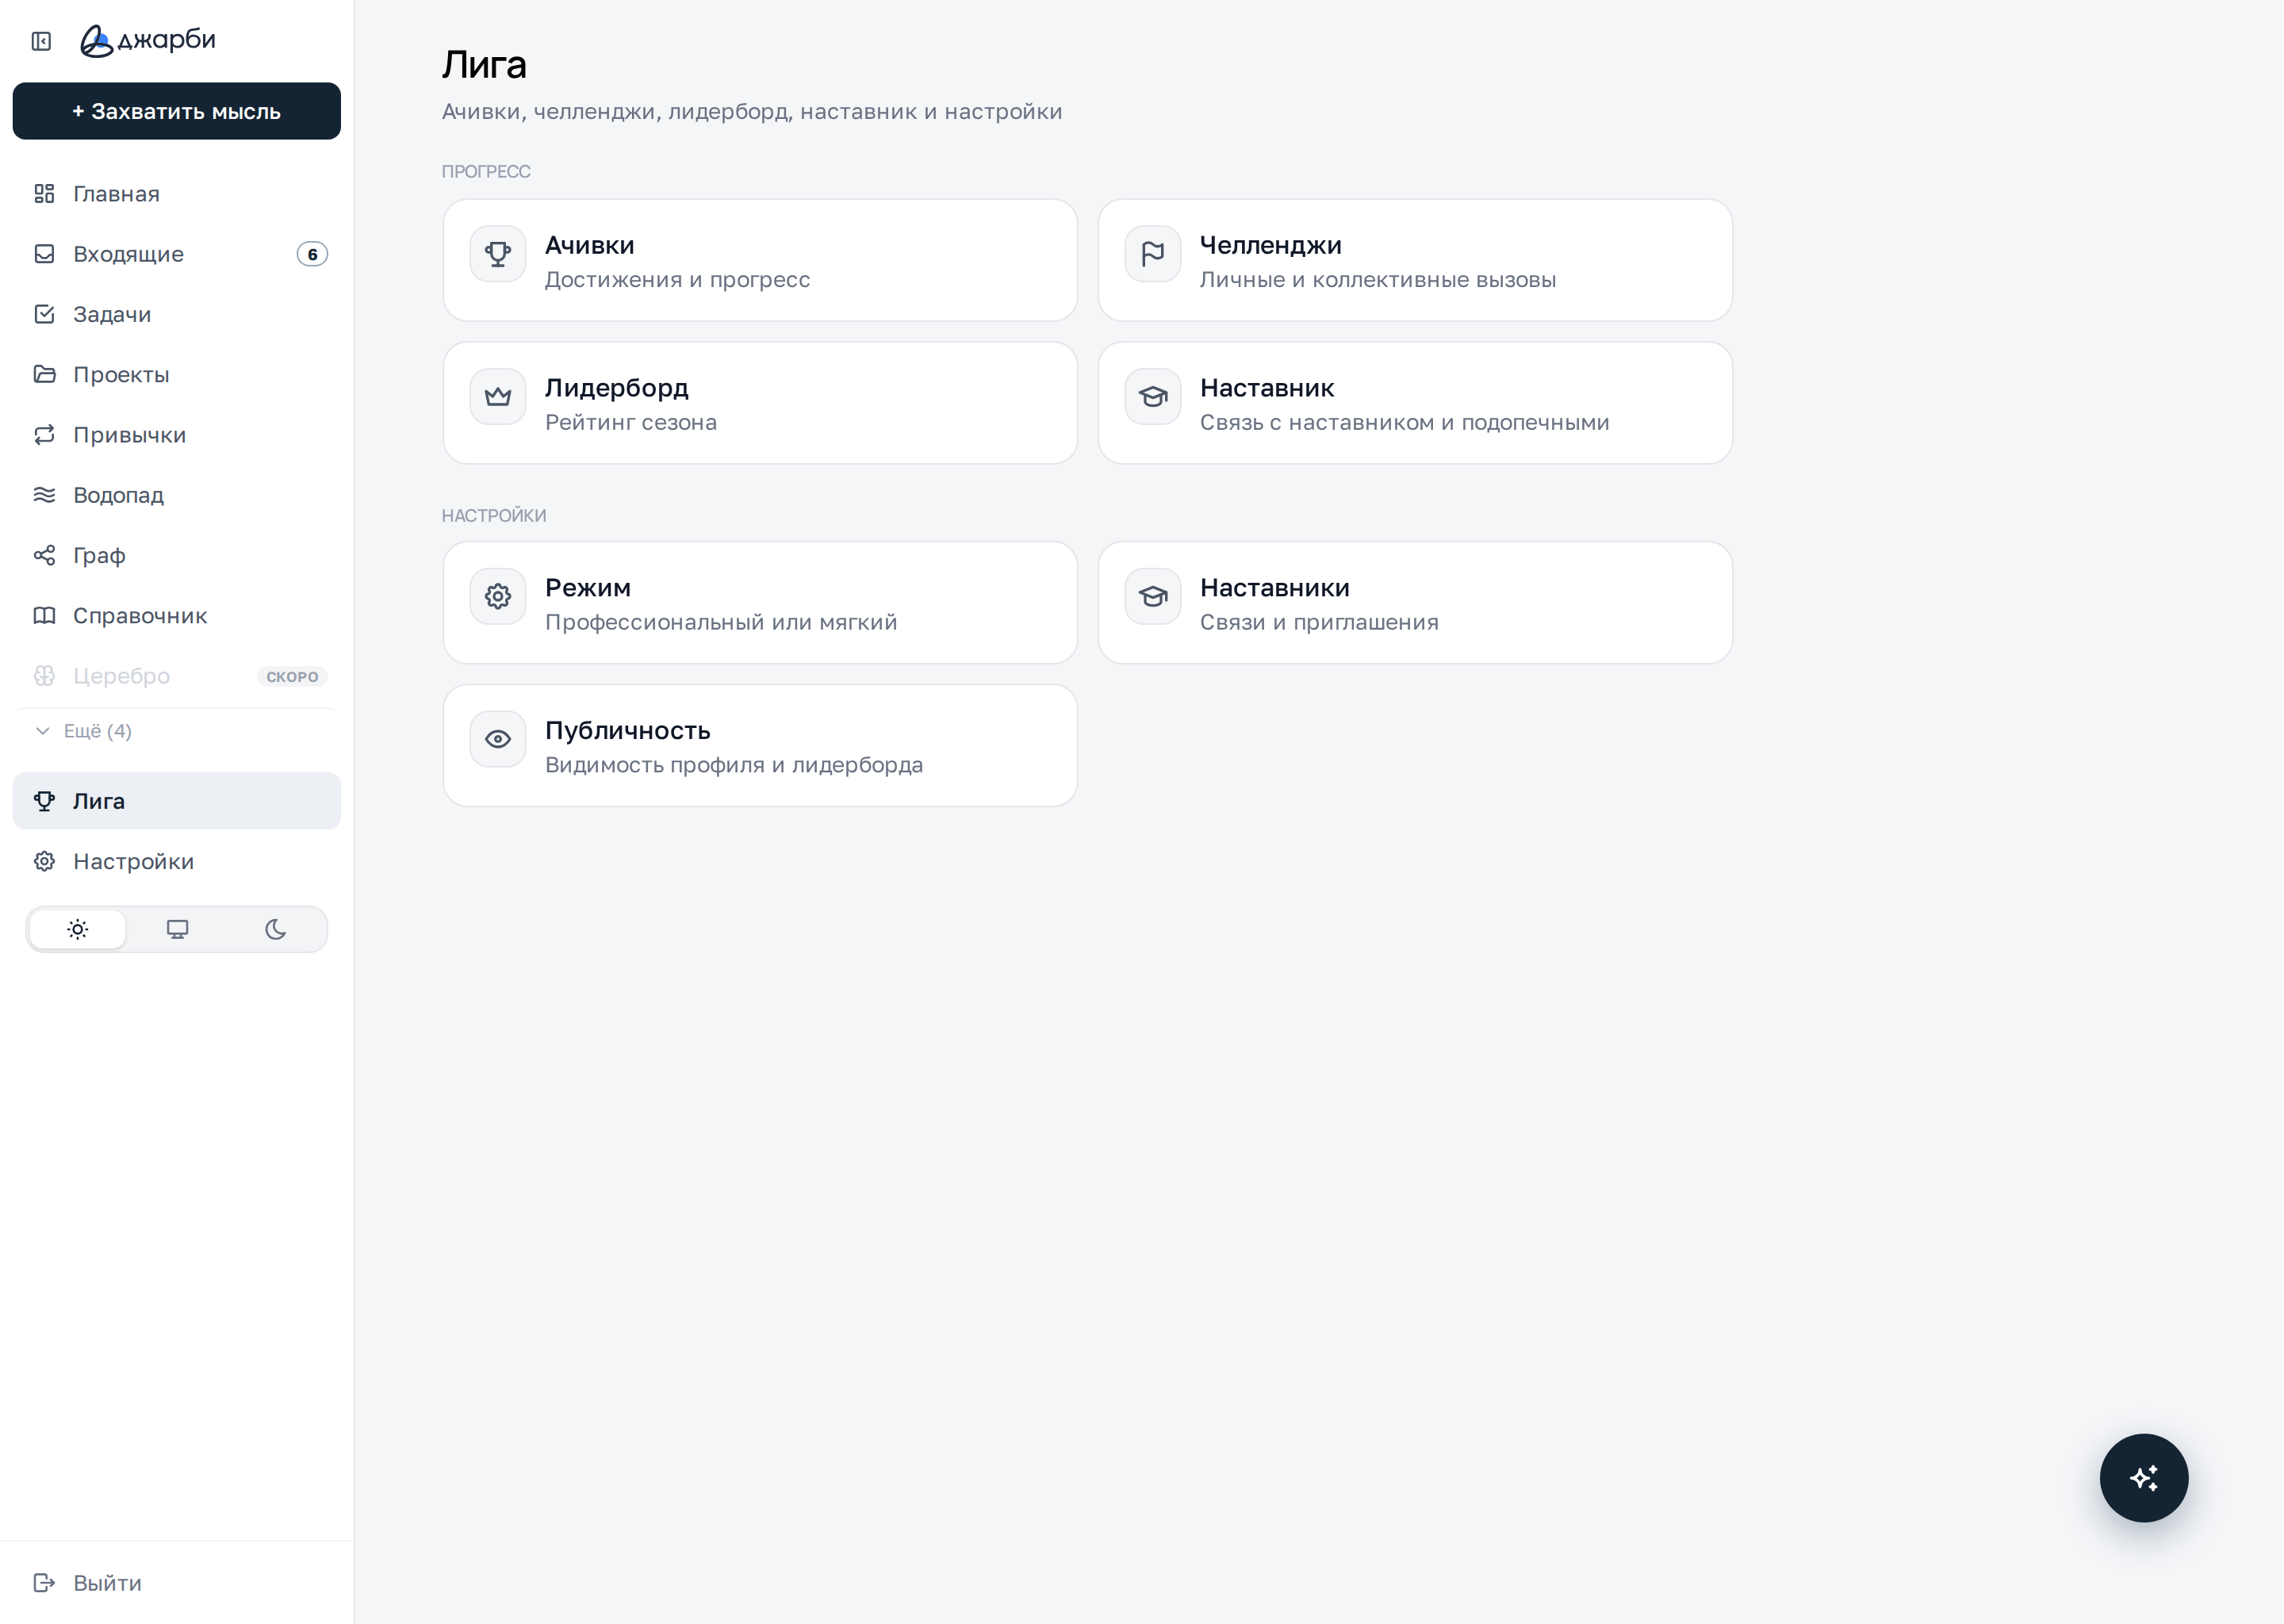2284x1624 pixels.
Task: Click the trophy icon on Ачивки card
Action: tap(498, 254)
